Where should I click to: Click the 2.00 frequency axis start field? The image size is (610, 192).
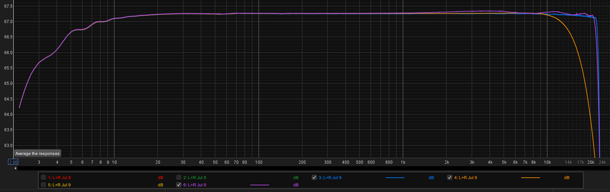pyautogui.click(x=13, y=162)
